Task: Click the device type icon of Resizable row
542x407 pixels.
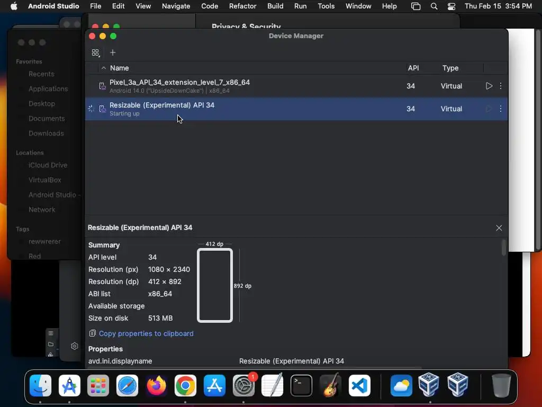Action: pos(102,109)
